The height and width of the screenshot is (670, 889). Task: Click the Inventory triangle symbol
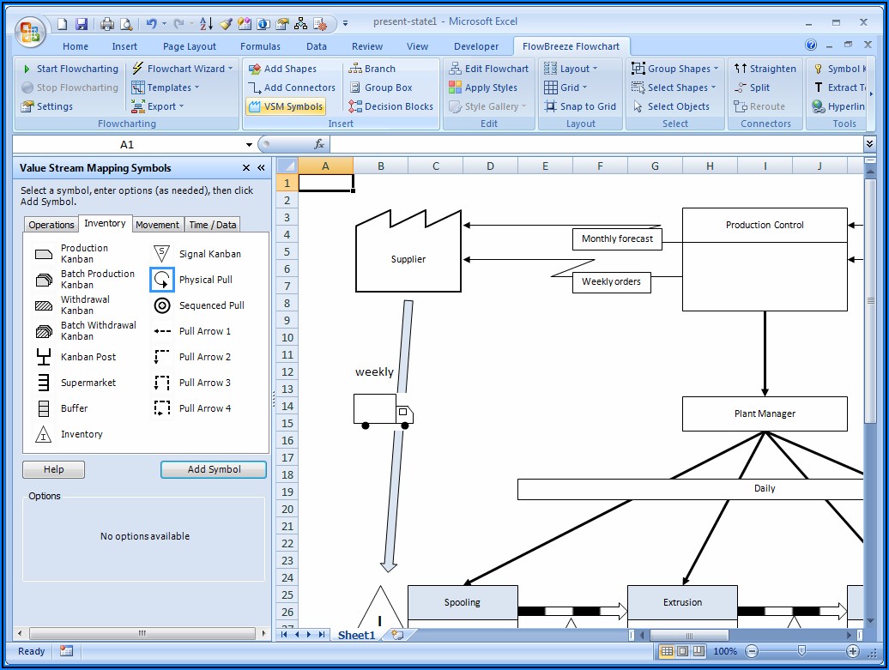[x=44, y=435]
